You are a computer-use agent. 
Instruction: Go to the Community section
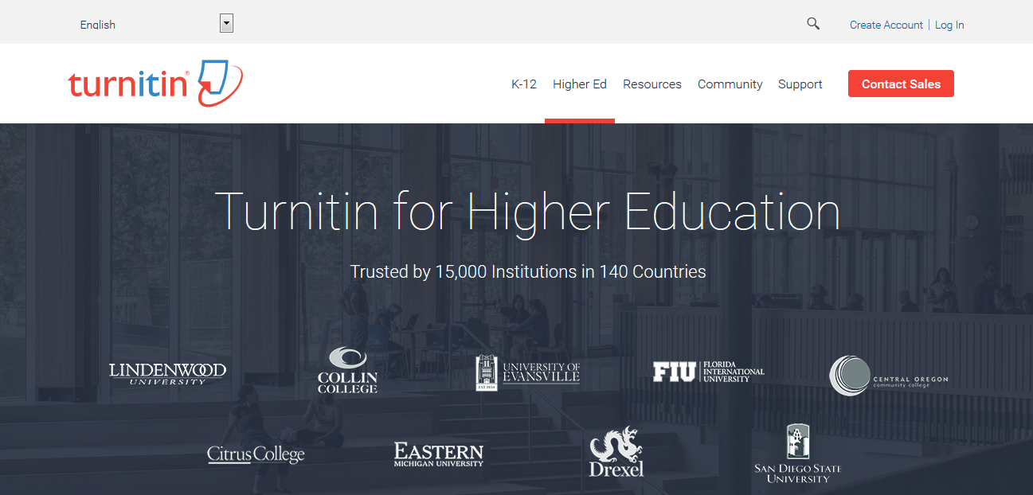click(x=730, y=84)
